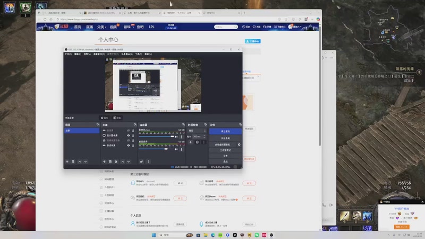Hide the bottom visible game capture source
Viewport: 425px width, 239px height.
(x=129, y=146)
